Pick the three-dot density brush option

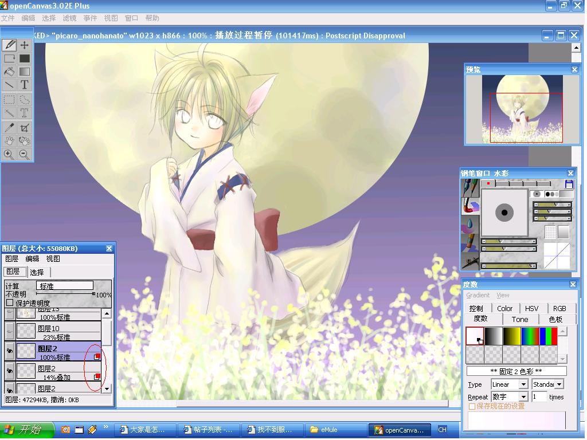click(551, 194)
